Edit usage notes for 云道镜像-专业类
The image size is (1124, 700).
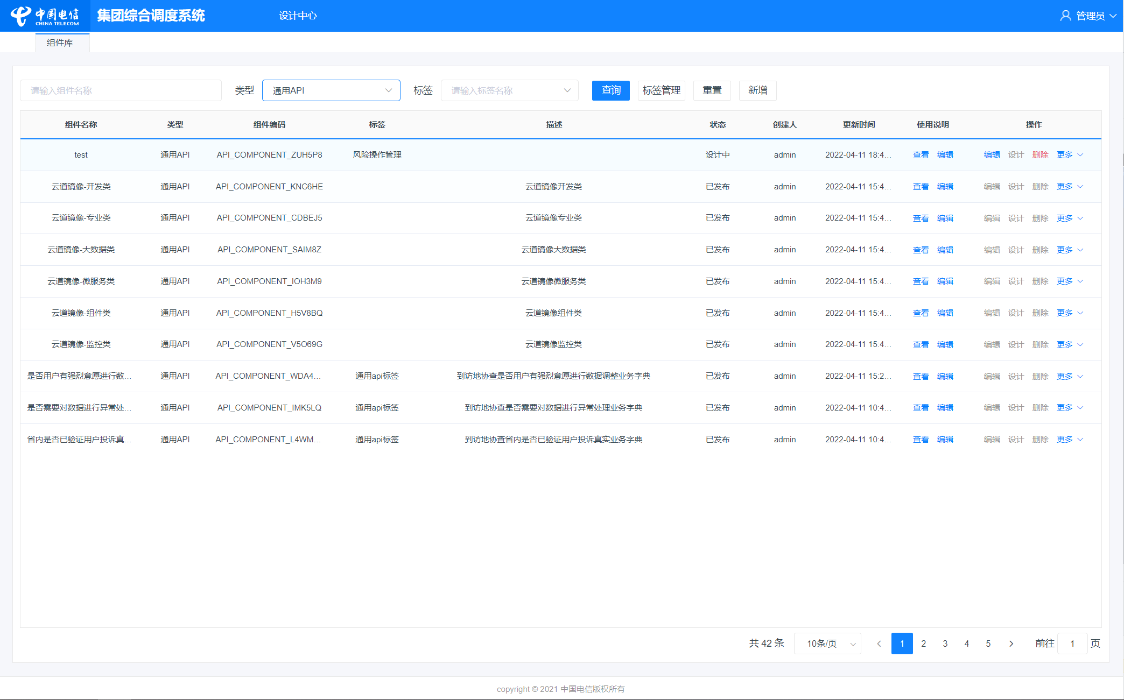pyautogui.click(x=945, y=218)
